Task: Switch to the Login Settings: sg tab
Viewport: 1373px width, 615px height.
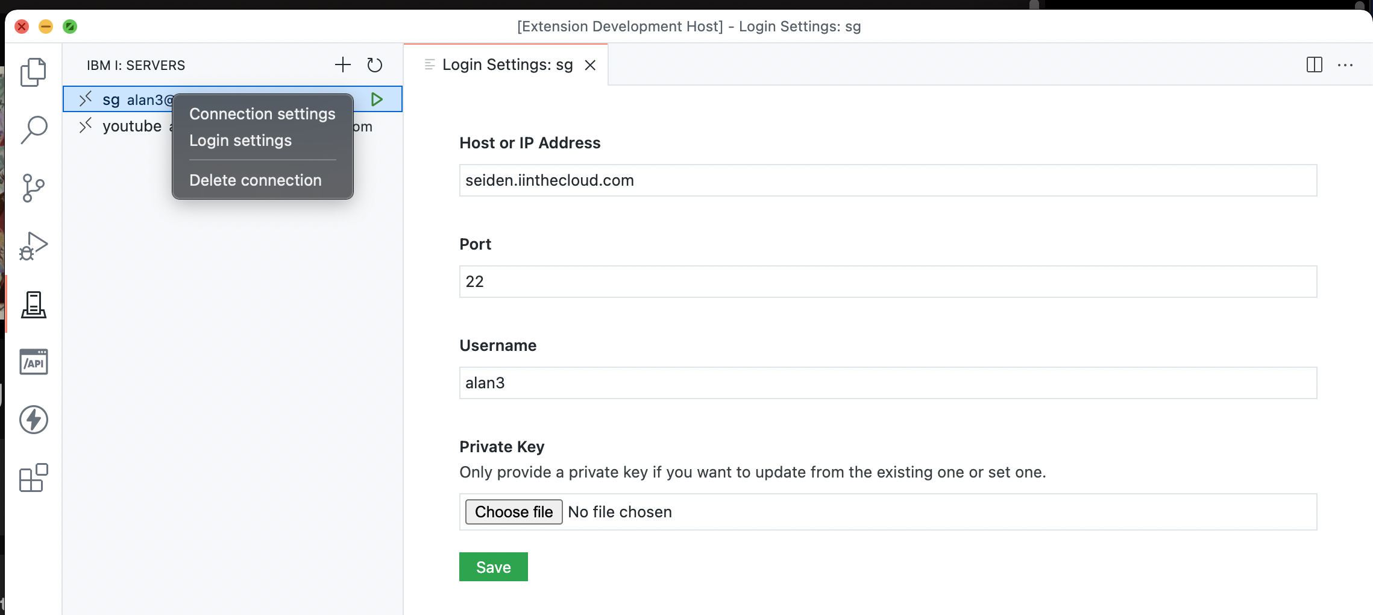Action: (507, 65)
